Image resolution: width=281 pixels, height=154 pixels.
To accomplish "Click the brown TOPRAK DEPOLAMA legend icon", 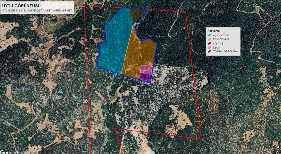I will pyautogui.click(x=209, y=52).
